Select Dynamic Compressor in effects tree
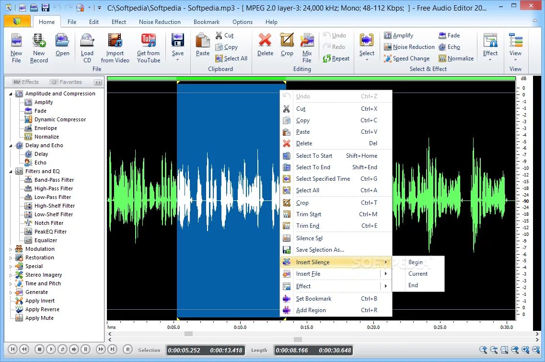 [x=60, y=119]
